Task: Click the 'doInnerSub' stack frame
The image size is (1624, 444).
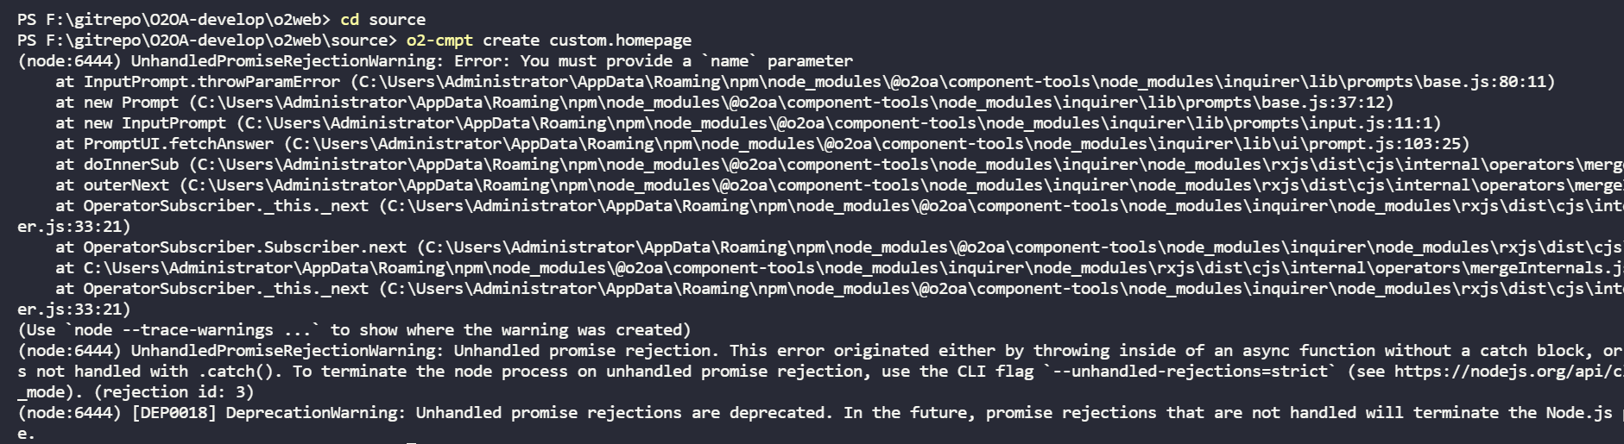Action: 131,164
